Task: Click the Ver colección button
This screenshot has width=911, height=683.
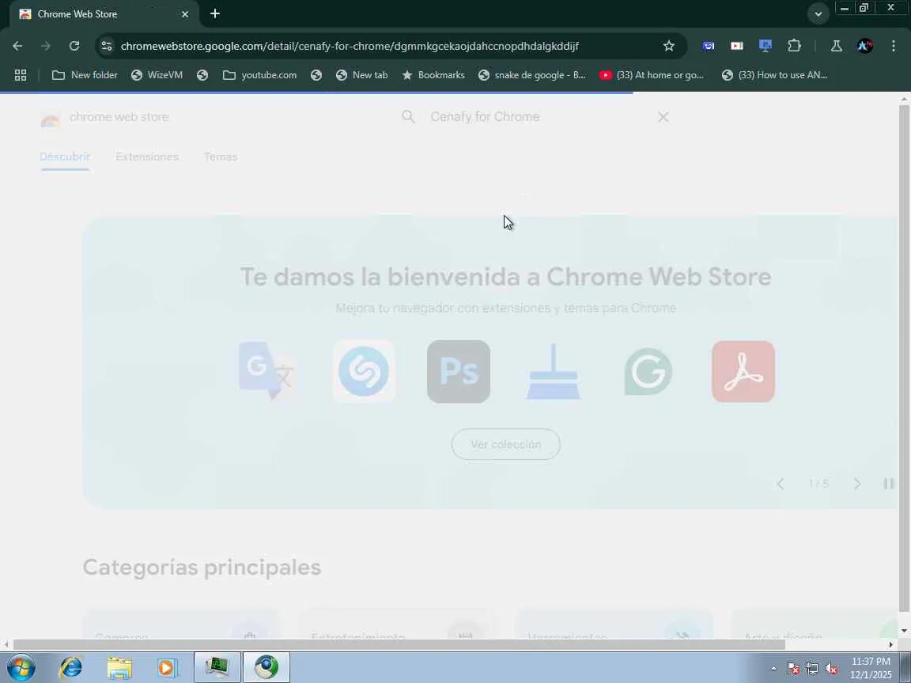Action: pyautogui.click(x=506, y=444)
